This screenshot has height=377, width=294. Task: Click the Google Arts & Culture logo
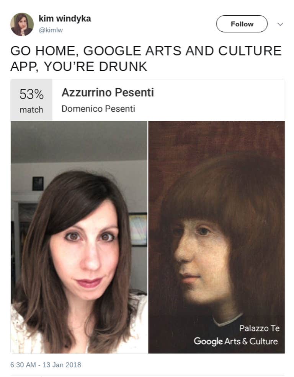(236, 341)
